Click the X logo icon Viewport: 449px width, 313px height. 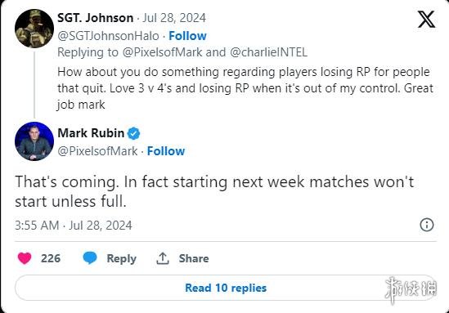(426, 19)
